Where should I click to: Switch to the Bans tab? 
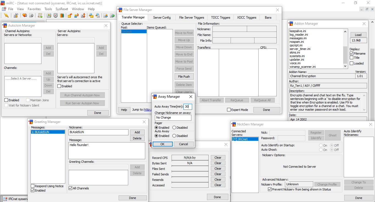click(268, 18)
